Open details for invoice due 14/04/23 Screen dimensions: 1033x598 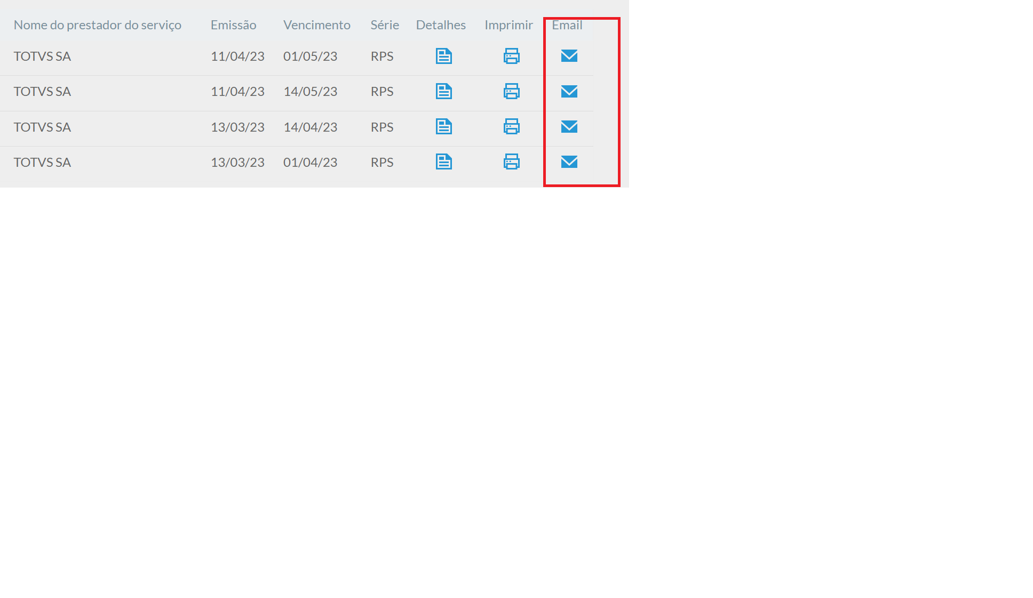pyautogui.click(x=443, y=126)
